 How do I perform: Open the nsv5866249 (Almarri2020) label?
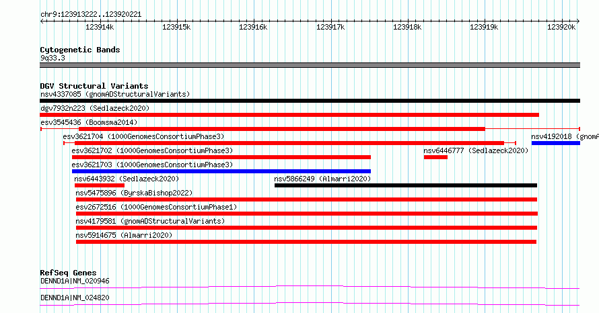click(x=322, y=179)
